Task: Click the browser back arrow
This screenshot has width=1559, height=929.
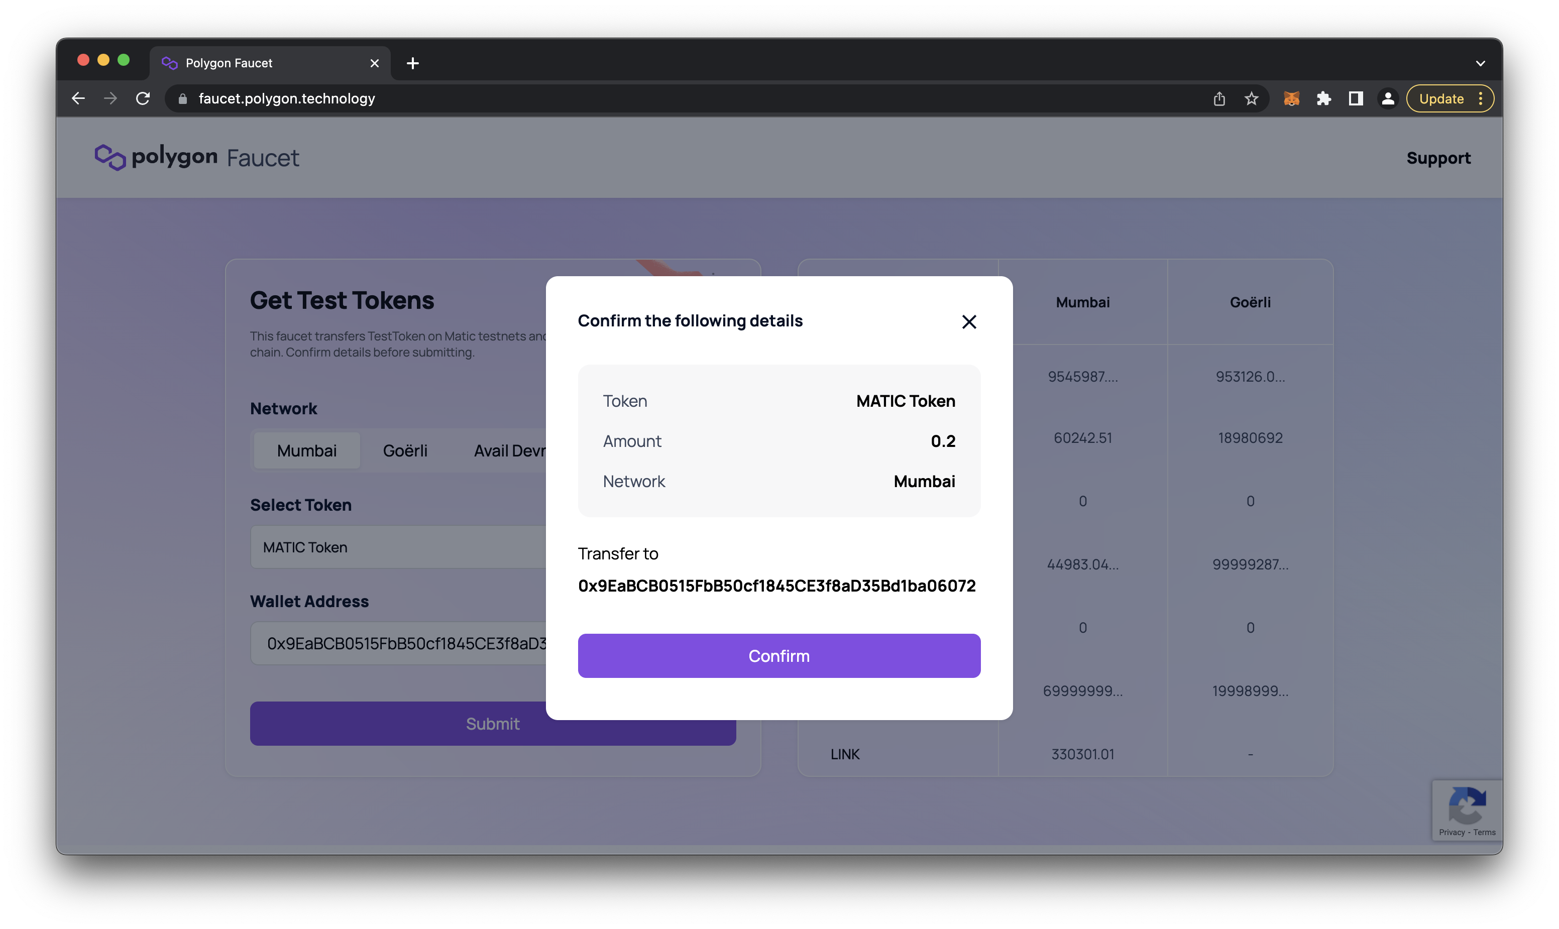Action: coord(78,98)
